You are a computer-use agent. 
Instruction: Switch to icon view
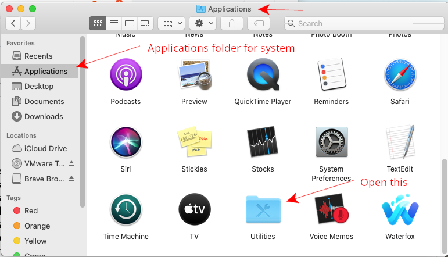pos(98,23)
